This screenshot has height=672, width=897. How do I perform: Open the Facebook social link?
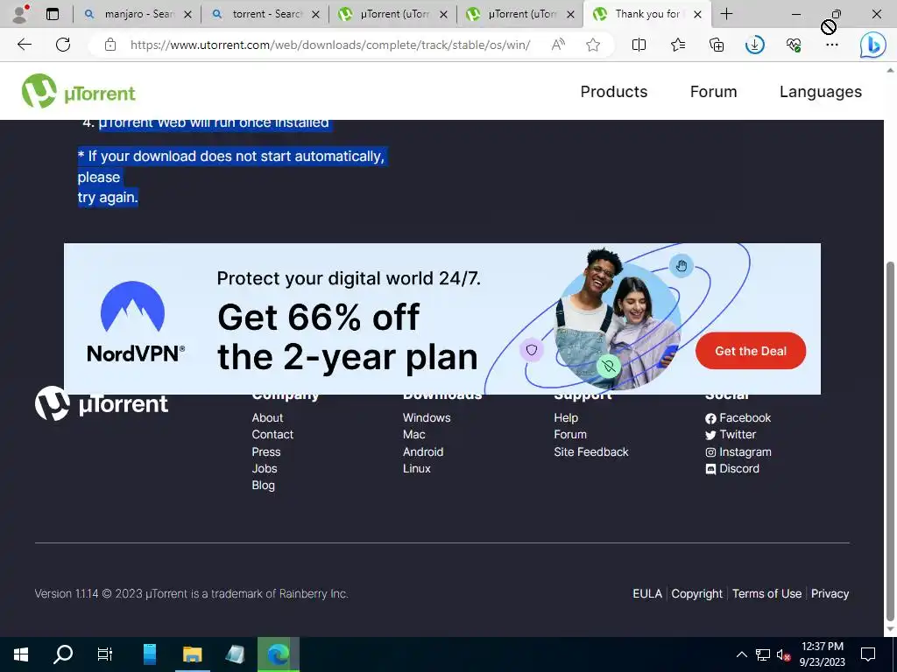click(738, 417)
